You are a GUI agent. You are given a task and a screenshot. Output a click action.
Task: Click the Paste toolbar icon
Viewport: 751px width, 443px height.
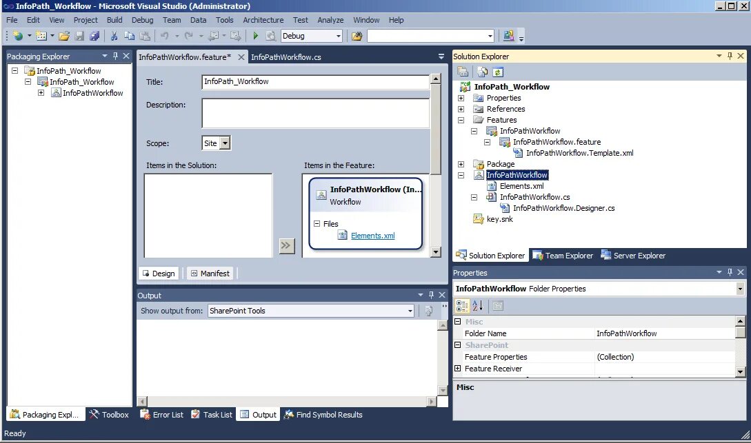pos(145,36)
